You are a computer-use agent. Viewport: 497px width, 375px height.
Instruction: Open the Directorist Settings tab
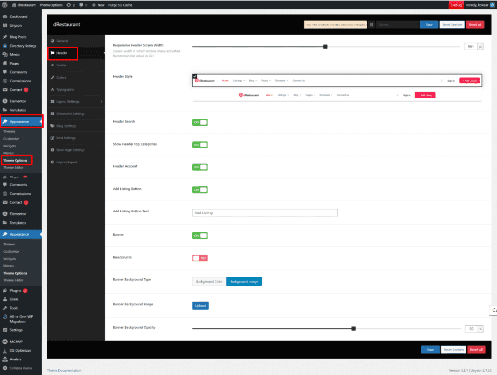70,114
